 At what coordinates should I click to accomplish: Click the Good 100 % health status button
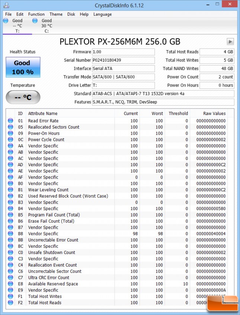pyautogui.click(x=23, y=67)
